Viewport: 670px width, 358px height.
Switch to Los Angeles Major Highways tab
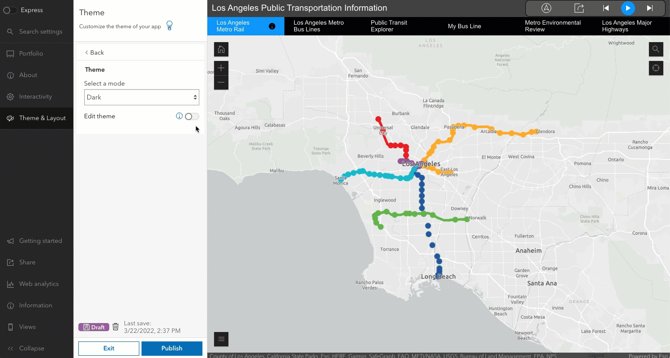coord(631,26)
